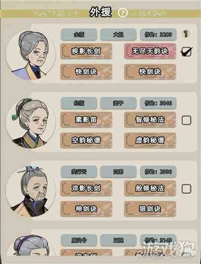Open the 空韵秘谱 skill slot
The width and height of the screenshot is (201, 264).
point(86,140)
